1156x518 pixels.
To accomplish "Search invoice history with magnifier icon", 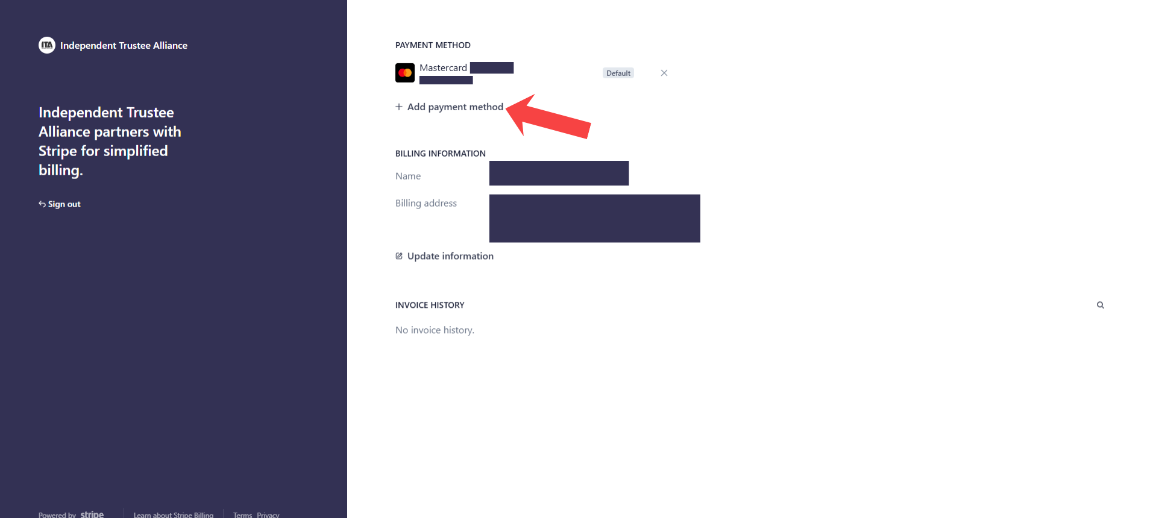I will pyautogui.click(x=1100, y=305).
